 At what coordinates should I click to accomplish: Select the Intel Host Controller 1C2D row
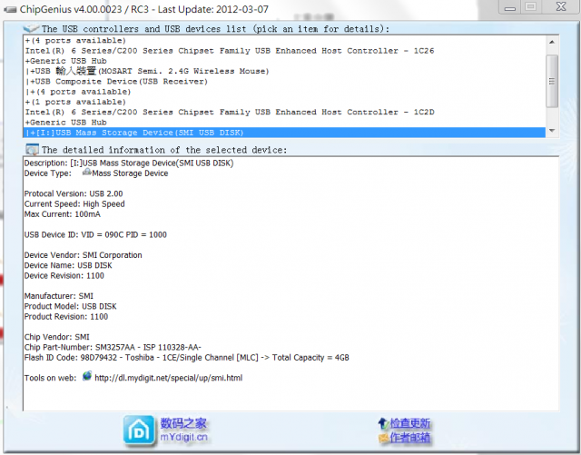point(284,112)
